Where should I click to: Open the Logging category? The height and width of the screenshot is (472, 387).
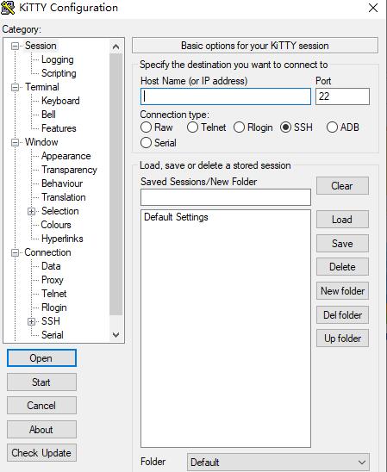(x=57, y=59)
